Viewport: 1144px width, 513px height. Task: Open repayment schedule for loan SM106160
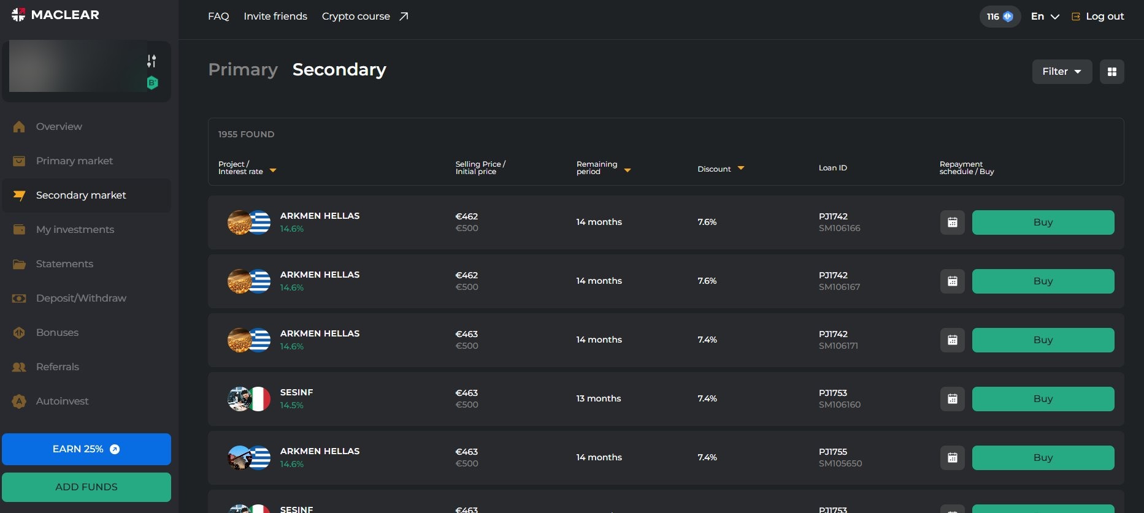(x=953, y=399)
